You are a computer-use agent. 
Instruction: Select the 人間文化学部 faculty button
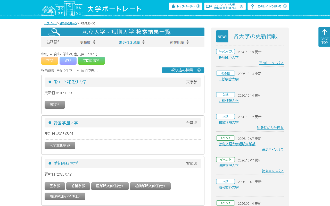(x=60, y=145)
